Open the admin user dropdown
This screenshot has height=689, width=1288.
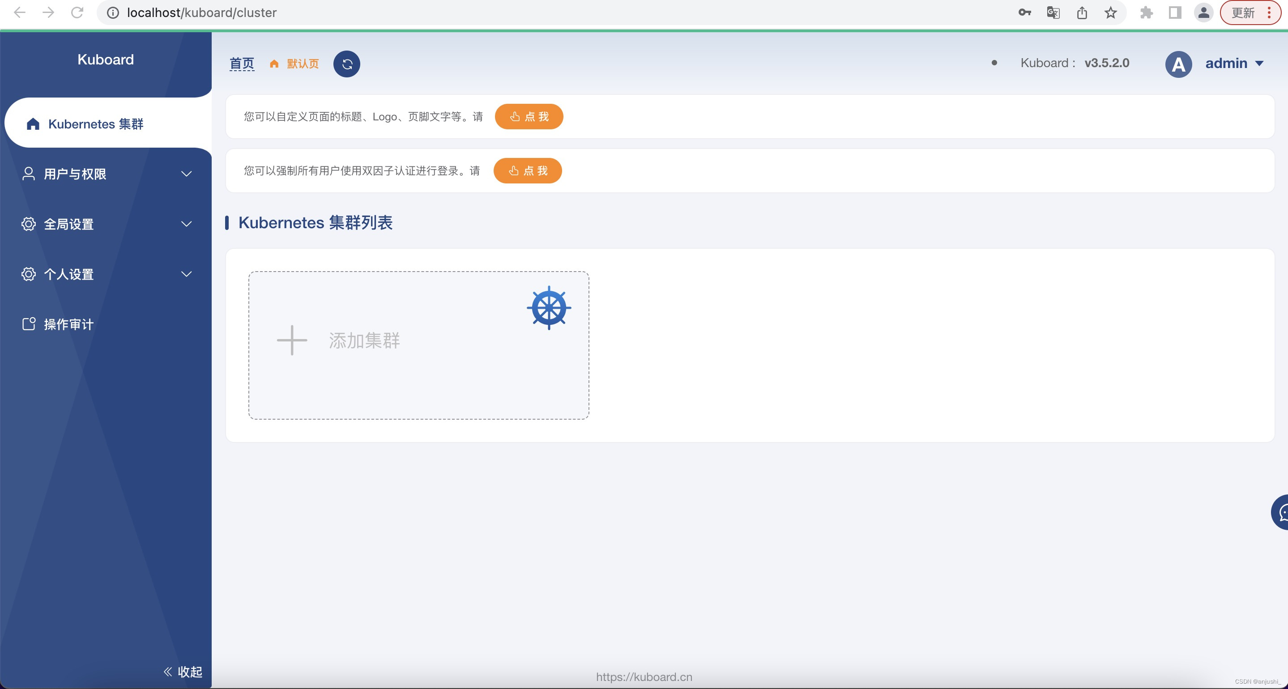[x=1234, y=64]
